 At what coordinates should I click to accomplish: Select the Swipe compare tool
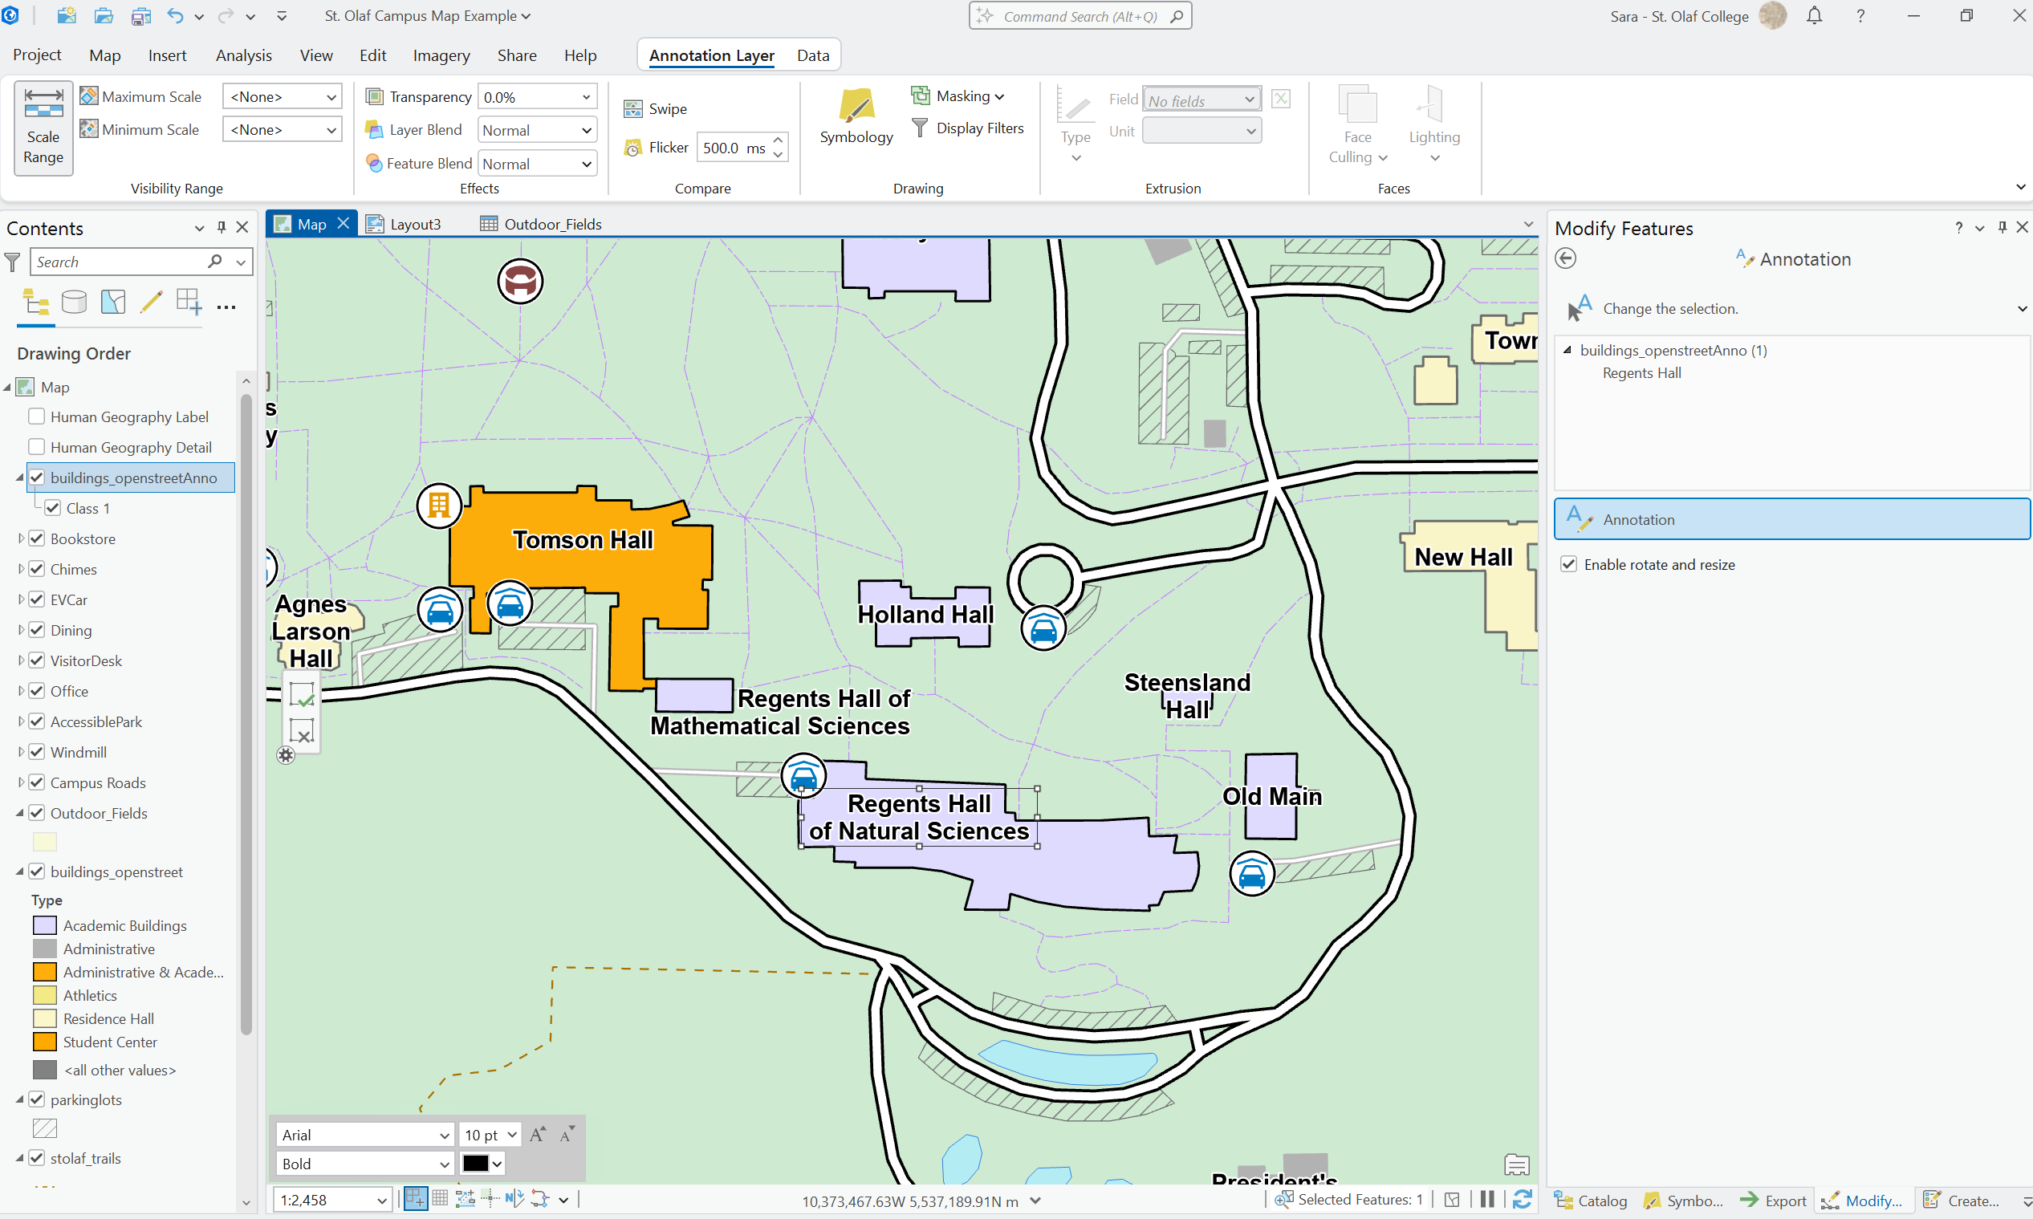pos(656,108)
